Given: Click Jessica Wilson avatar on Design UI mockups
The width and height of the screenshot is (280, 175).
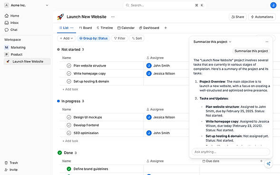Looking at the screenshot, I should (x=149, y=117).
